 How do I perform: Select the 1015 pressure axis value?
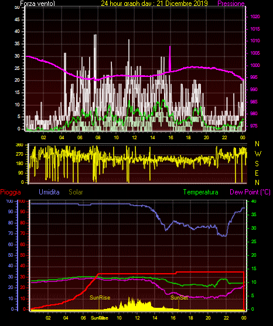click(x=255, y=29)
